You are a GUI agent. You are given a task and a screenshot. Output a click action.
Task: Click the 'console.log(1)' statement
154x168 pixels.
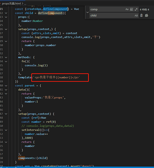click(x=36, y=66)
